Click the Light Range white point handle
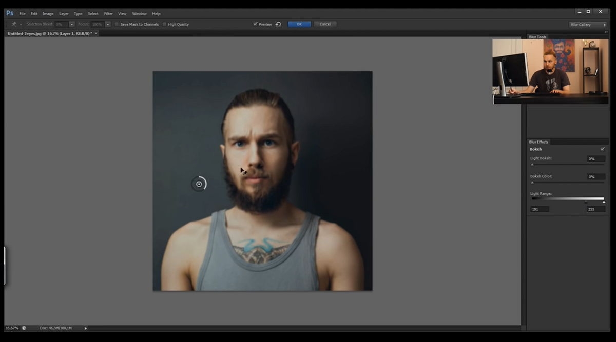616x342 pixels. tap(604, 202)
